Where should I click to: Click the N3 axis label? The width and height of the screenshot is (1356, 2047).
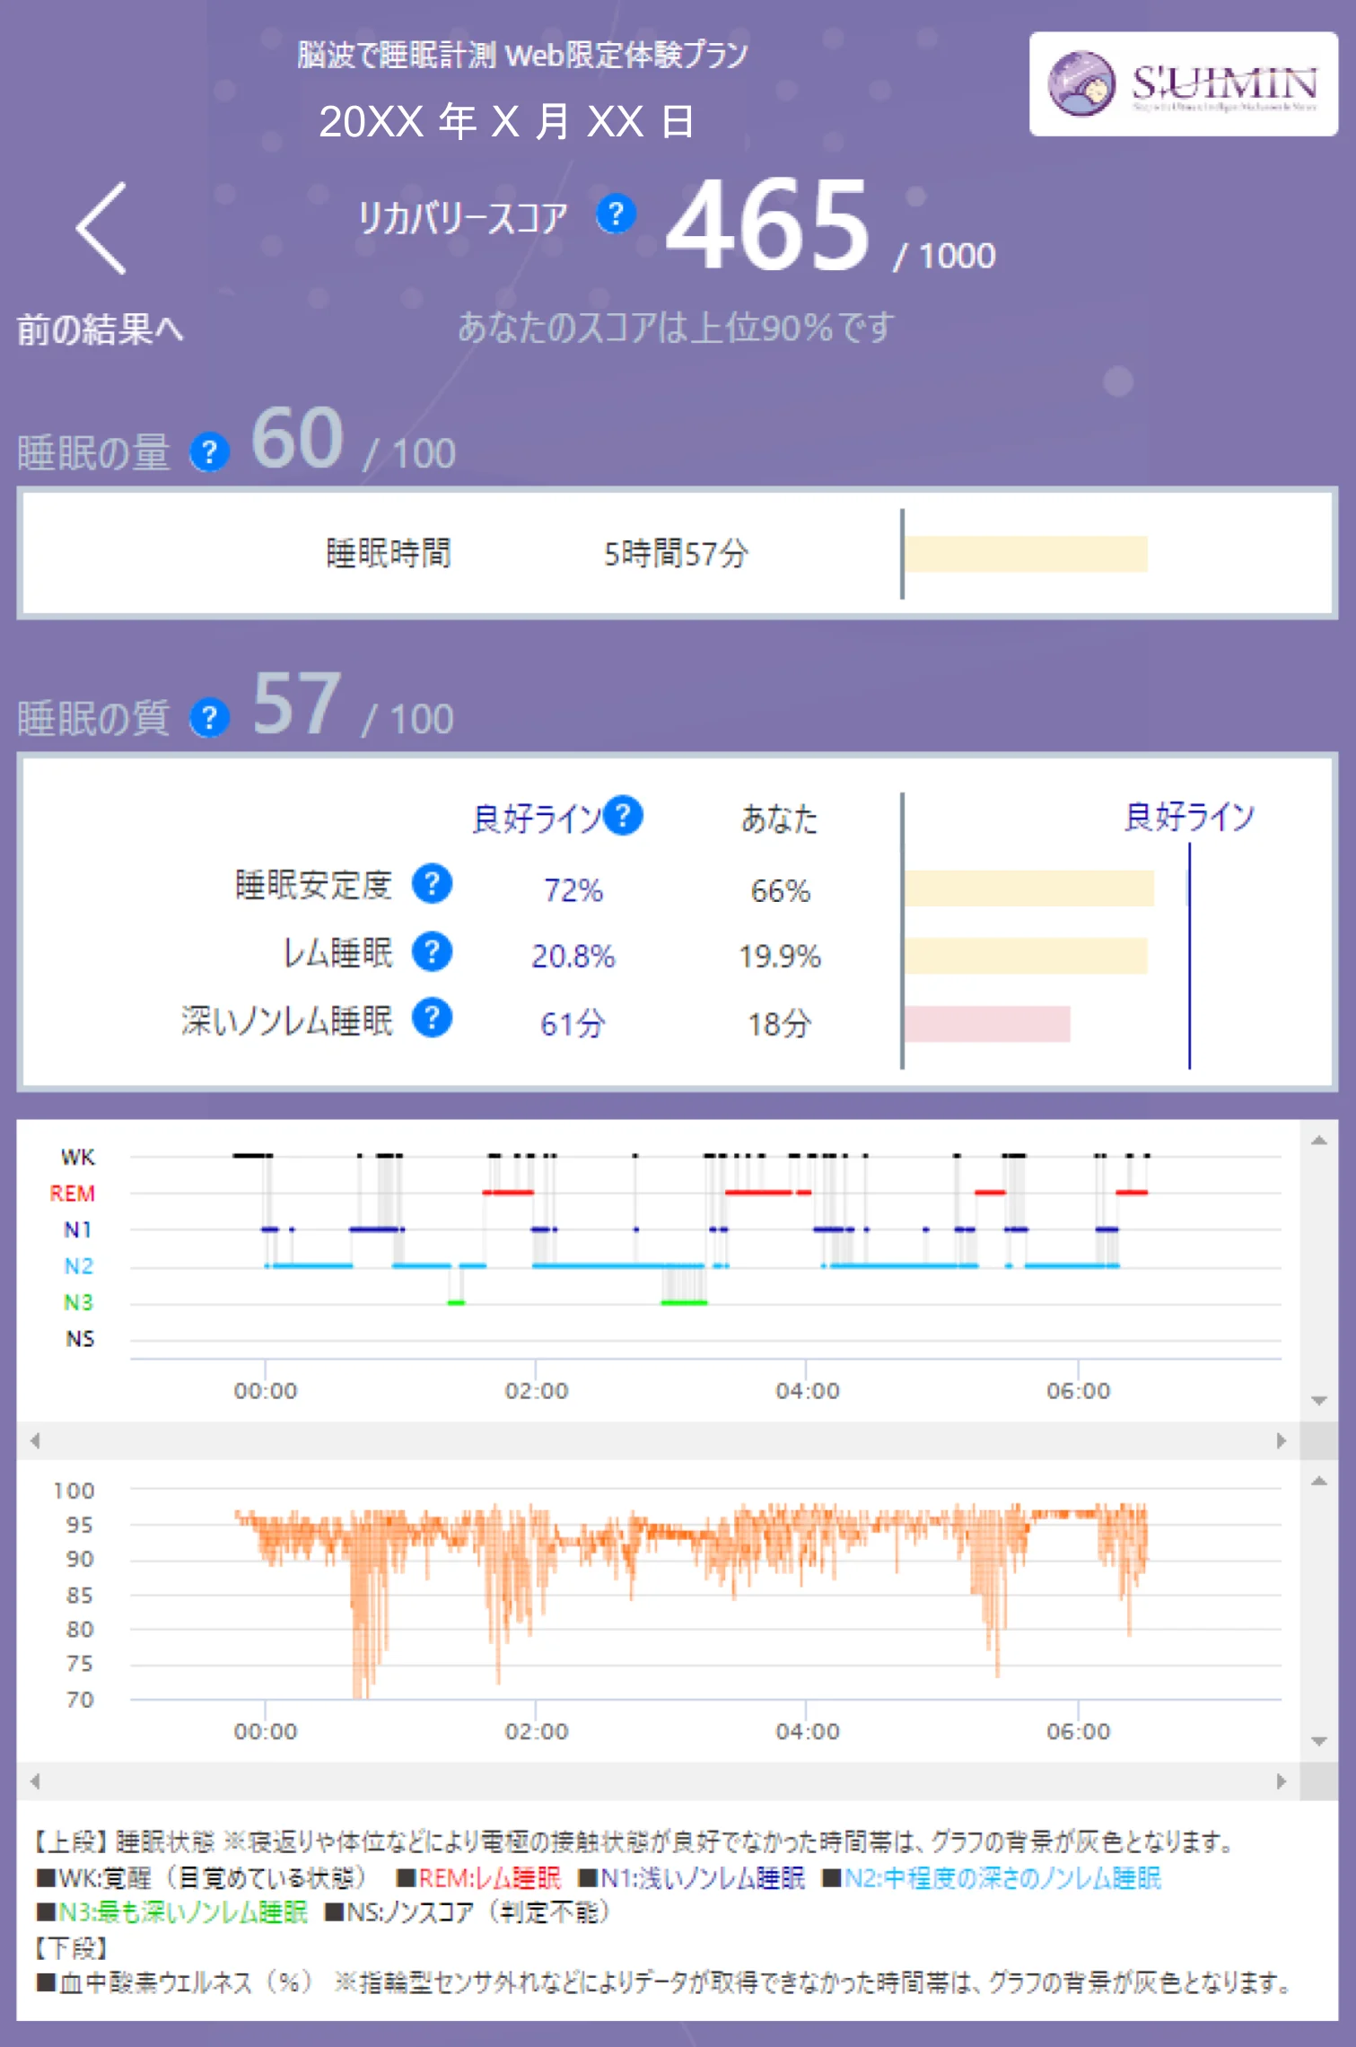pos(78,1302)
